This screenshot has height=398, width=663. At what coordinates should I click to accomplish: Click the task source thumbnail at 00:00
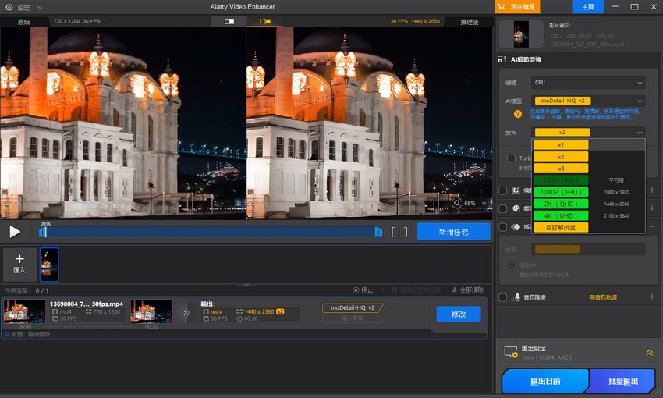(x=24, y=311)
